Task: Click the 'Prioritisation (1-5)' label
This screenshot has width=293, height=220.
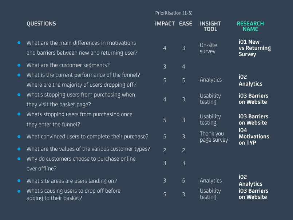Action: [174, 13]
